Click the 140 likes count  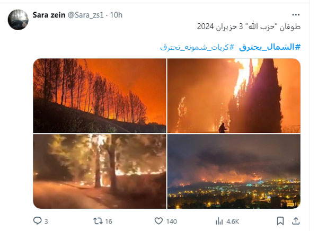tap(171, 221)
